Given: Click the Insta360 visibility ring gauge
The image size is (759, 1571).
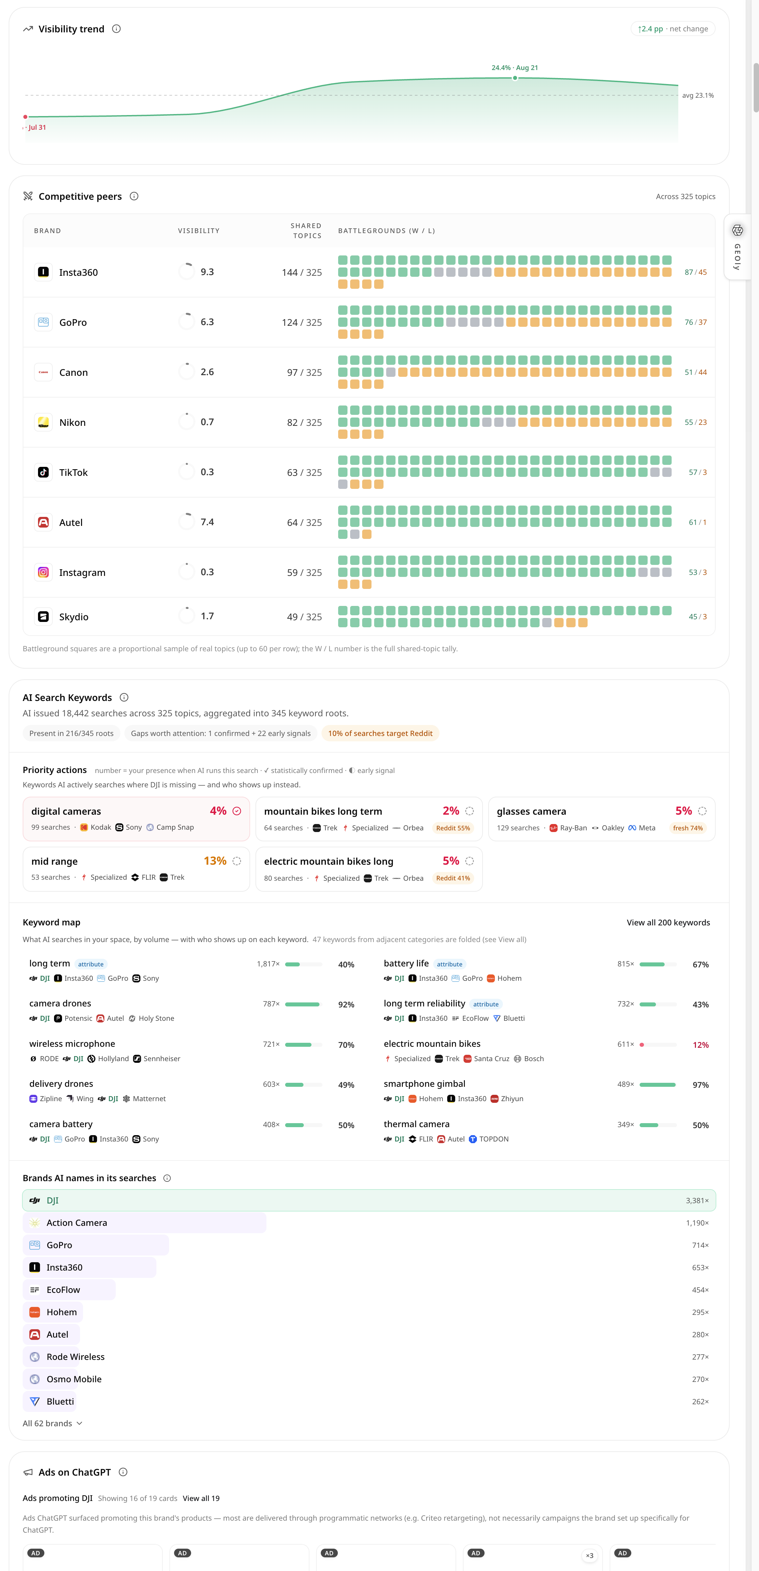Looking at the screenshot, I should [x=186, y=271].
